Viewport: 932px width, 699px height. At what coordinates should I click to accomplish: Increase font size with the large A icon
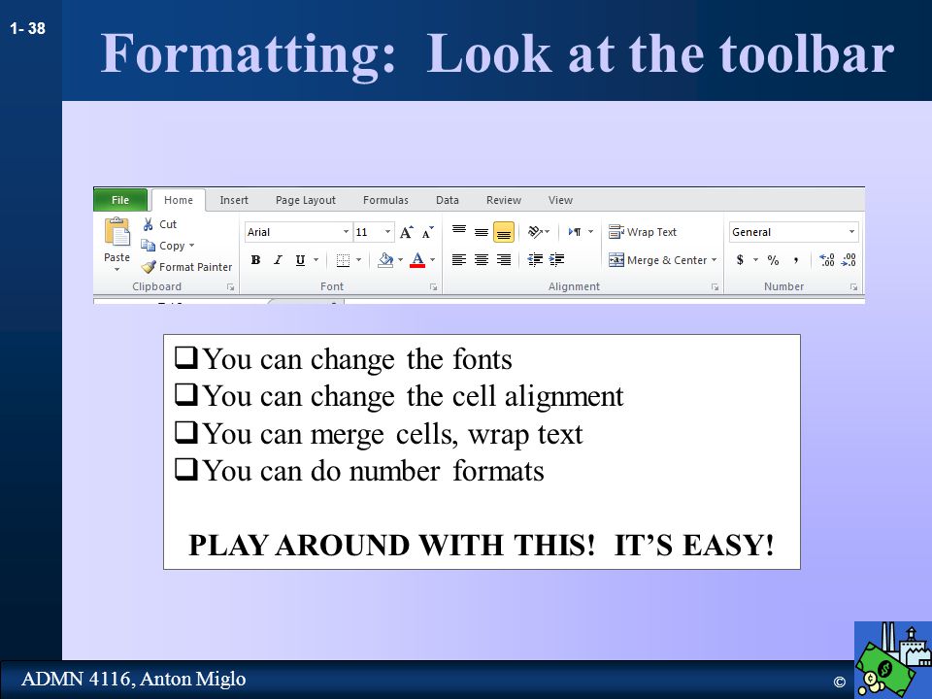coord(406,232)
